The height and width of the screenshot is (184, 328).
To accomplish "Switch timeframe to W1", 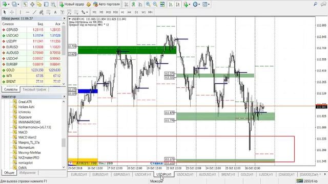I will click(143, 12).
